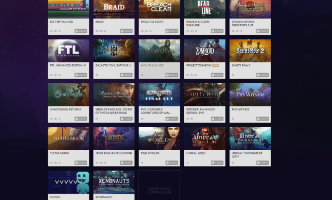Click the 5 Days badge on Trine Enchanted Edition
332x200 pixels.
(x=126, y=163)
